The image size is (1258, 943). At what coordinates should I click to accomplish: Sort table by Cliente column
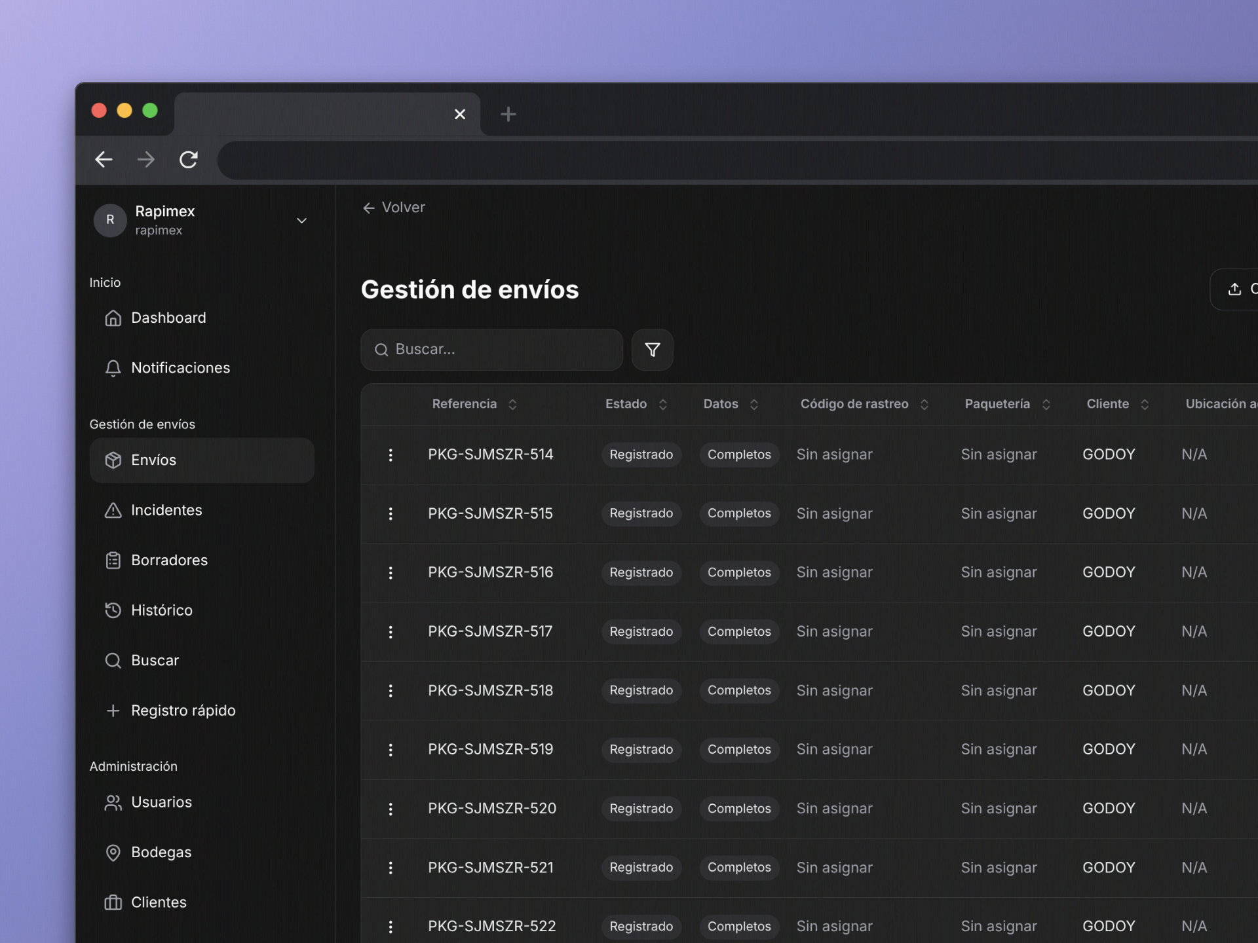click(x=1118, y=404)
